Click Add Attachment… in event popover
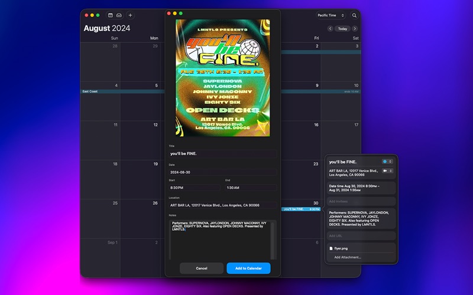This screenshot has height=295, width=473. (348, 257)
